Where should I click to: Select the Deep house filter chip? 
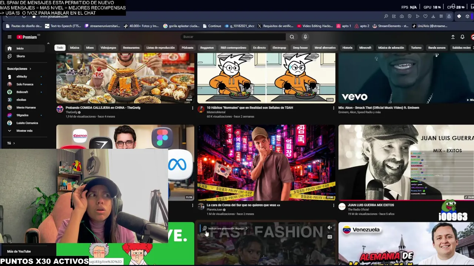pos(300,48)
